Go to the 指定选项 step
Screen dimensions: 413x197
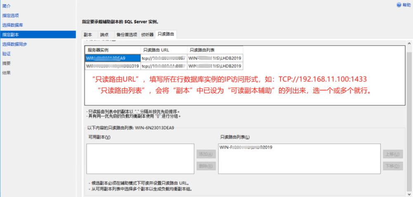coord(11,16)
